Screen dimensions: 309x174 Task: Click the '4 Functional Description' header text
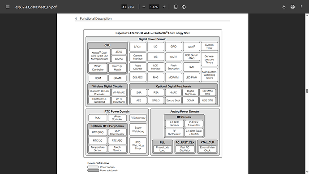coord(93,18)
